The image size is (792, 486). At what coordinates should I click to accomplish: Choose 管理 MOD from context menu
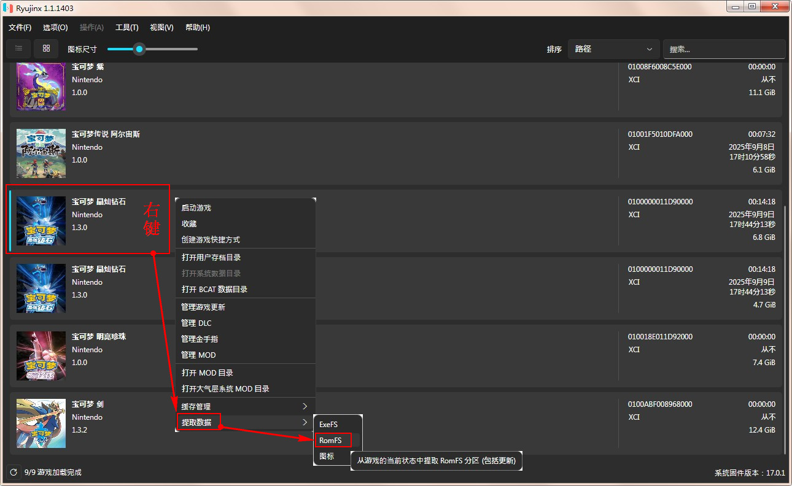pyautogui.click(x=246, y=355)
